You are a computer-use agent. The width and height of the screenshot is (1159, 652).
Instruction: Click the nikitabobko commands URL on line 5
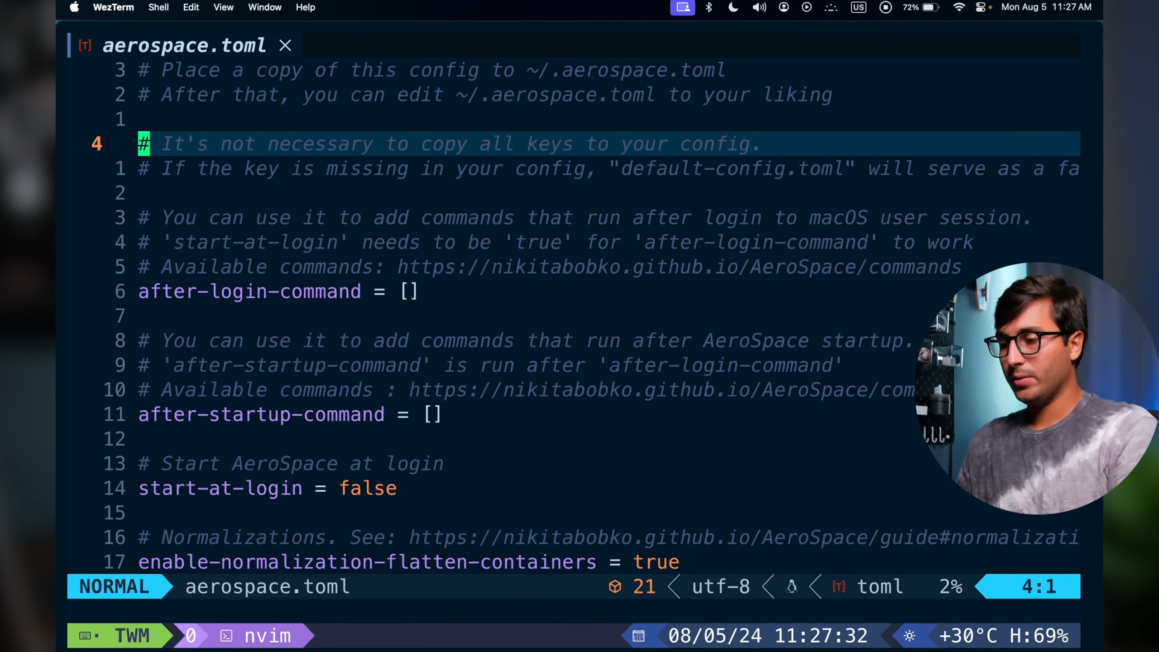tap(679, 267)
